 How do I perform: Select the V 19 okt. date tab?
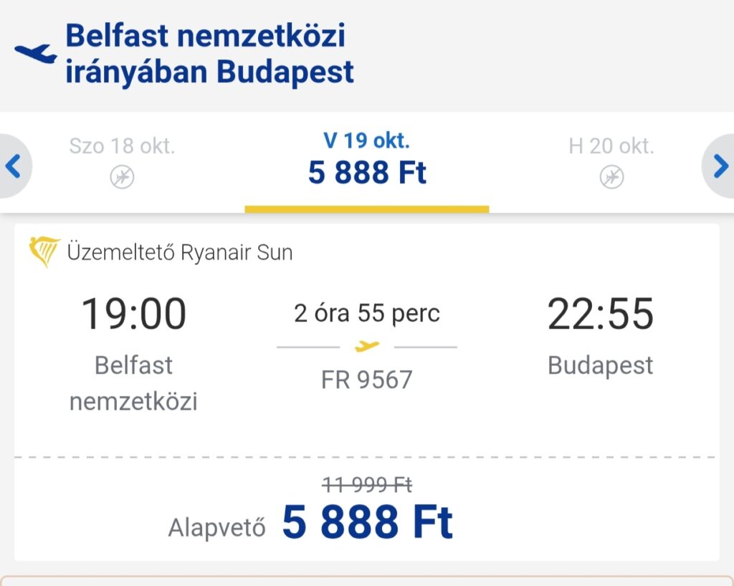[367, 163]
